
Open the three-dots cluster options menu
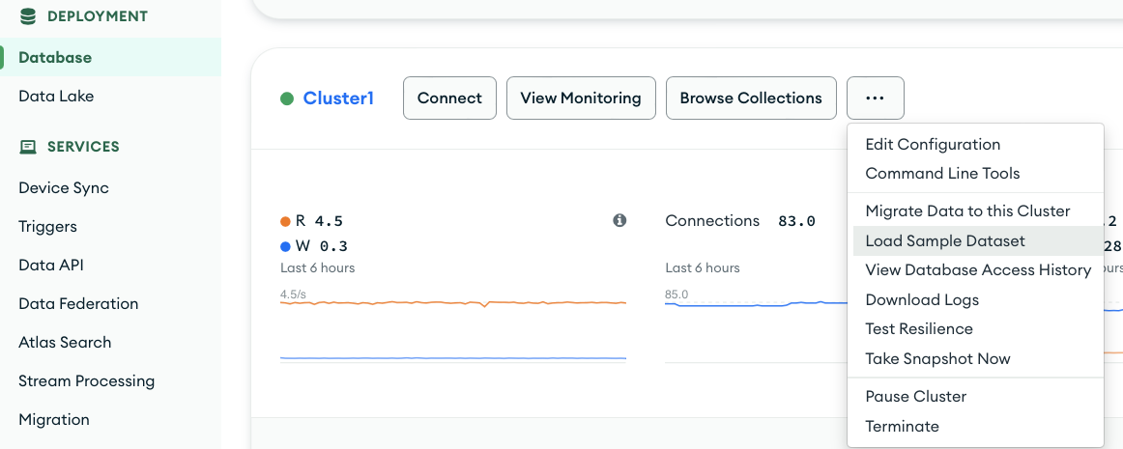tap(876, 98)
